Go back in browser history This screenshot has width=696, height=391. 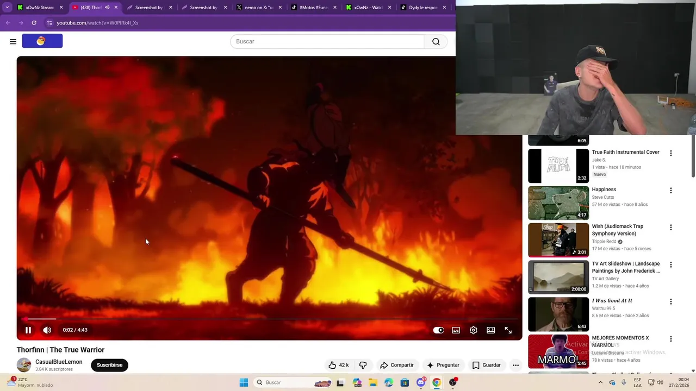8,23
